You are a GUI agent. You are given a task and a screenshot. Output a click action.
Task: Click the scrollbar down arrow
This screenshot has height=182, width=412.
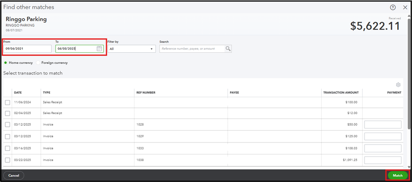(409, 167)
